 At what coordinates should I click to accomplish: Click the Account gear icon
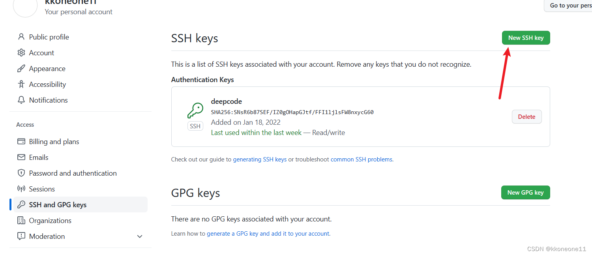tap(21, 52)
